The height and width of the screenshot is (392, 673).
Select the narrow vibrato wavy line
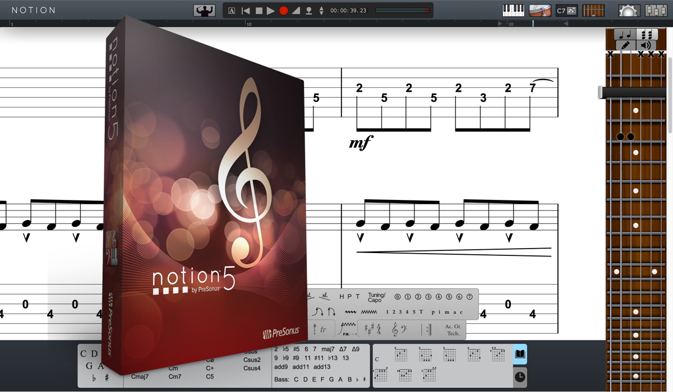(x=351, y=312)
